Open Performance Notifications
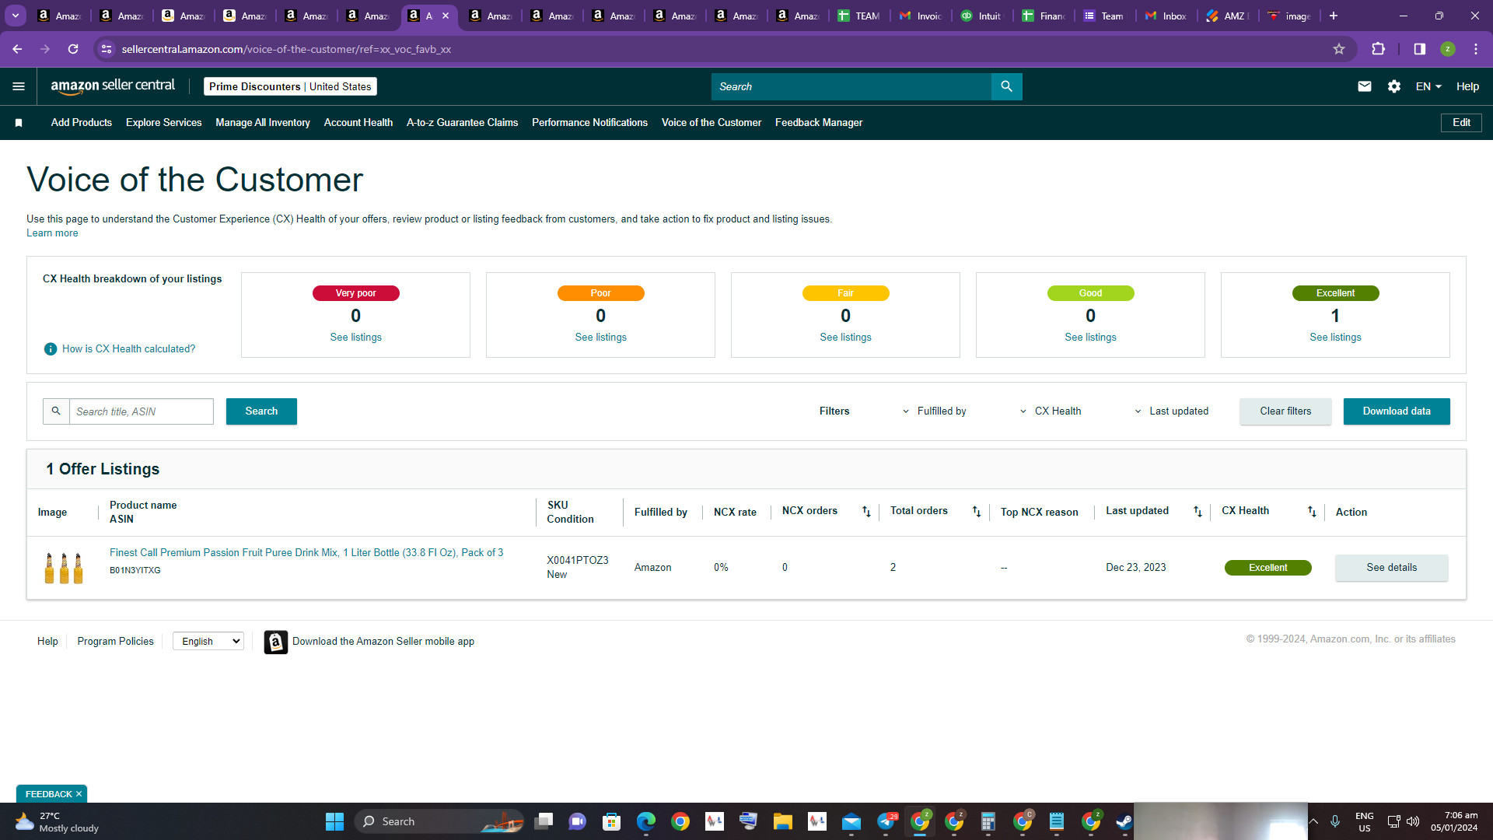1493x840 pixels. (x=590, y=123)
